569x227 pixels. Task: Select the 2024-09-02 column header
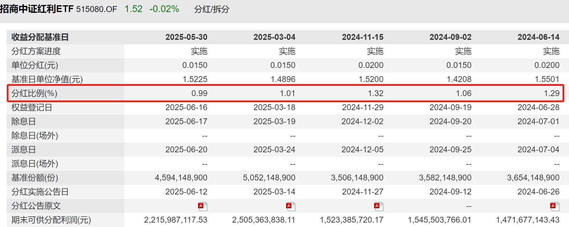[450, 37]
